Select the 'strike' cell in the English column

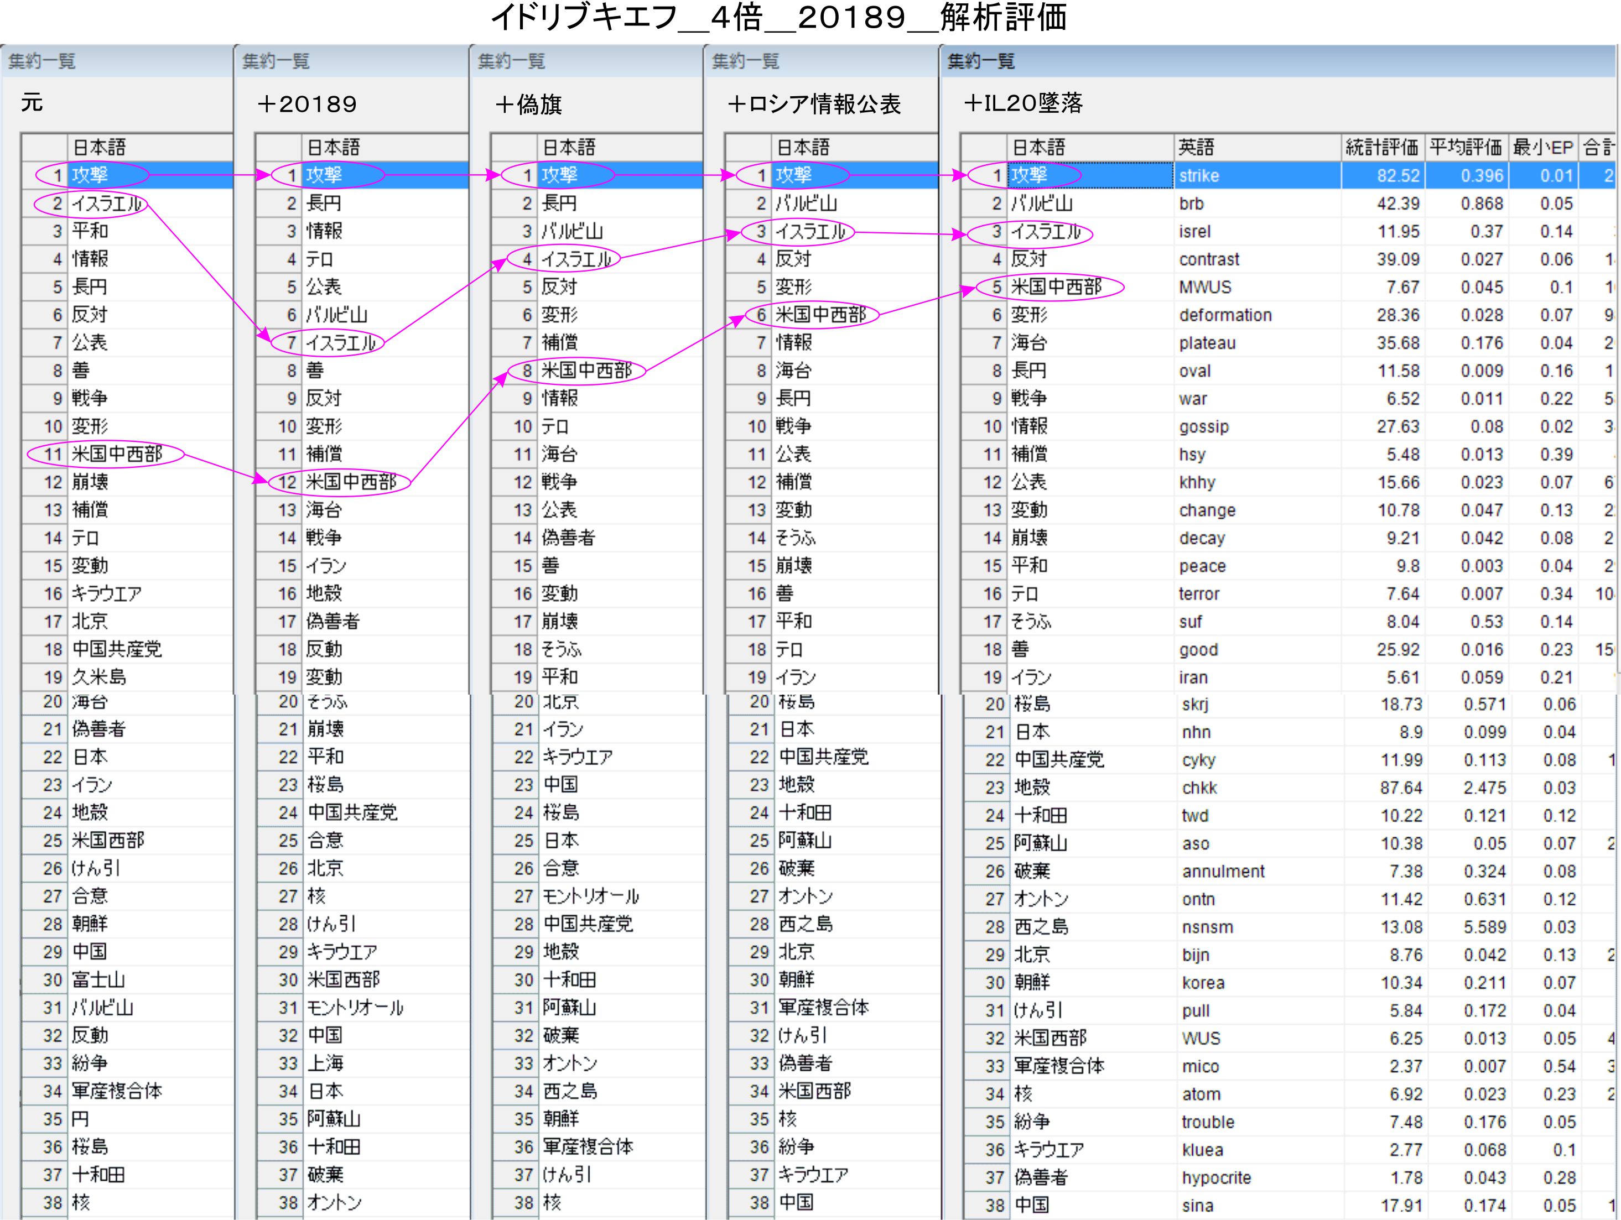1199,176
